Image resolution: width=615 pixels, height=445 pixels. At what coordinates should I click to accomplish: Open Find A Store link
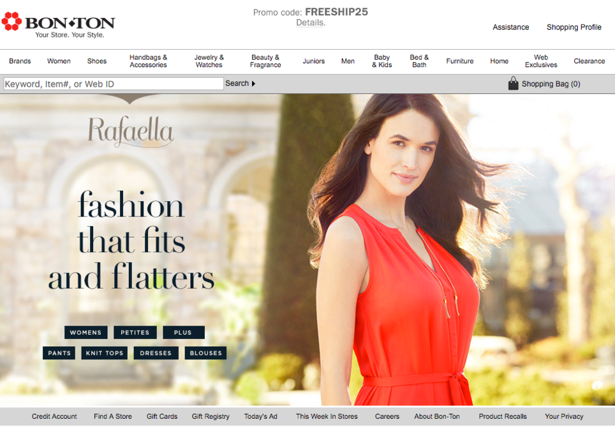[x=112, y=416]
